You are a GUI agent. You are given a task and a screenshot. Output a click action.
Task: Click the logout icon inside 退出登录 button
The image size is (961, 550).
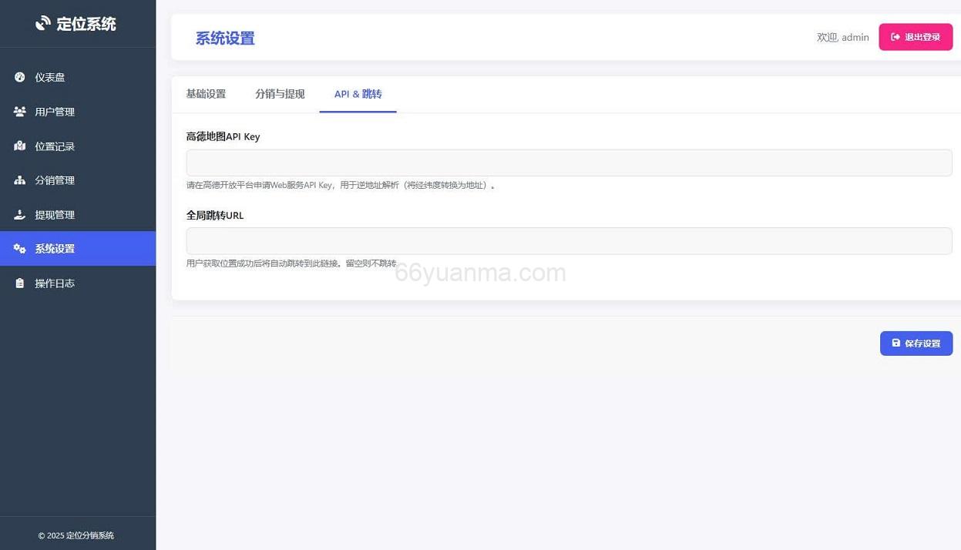point(895,36)
